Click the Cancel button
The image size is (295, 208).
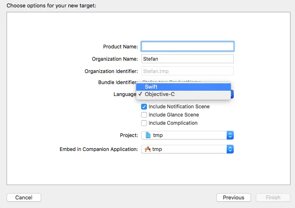[24, 197]
